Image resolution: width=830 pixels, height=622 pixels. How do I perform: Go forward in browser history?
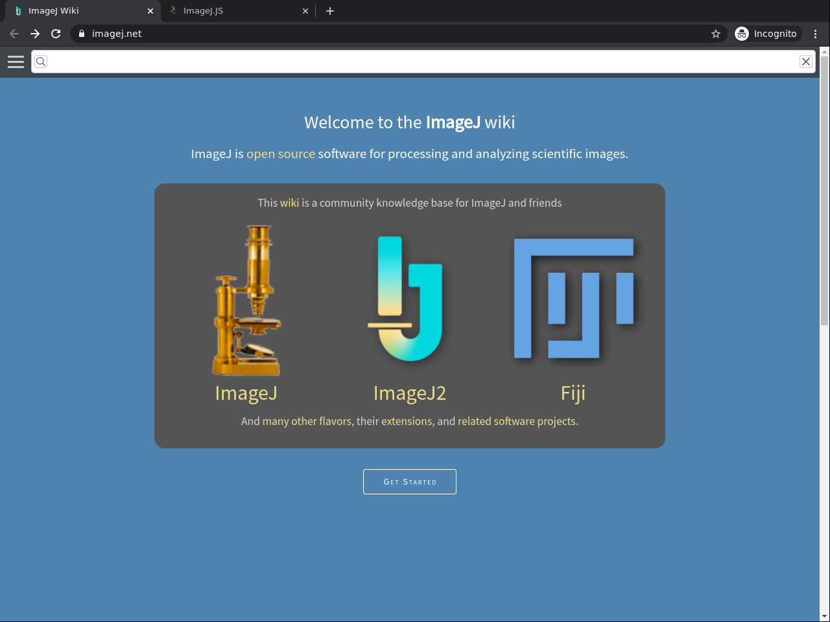(35, 34)
